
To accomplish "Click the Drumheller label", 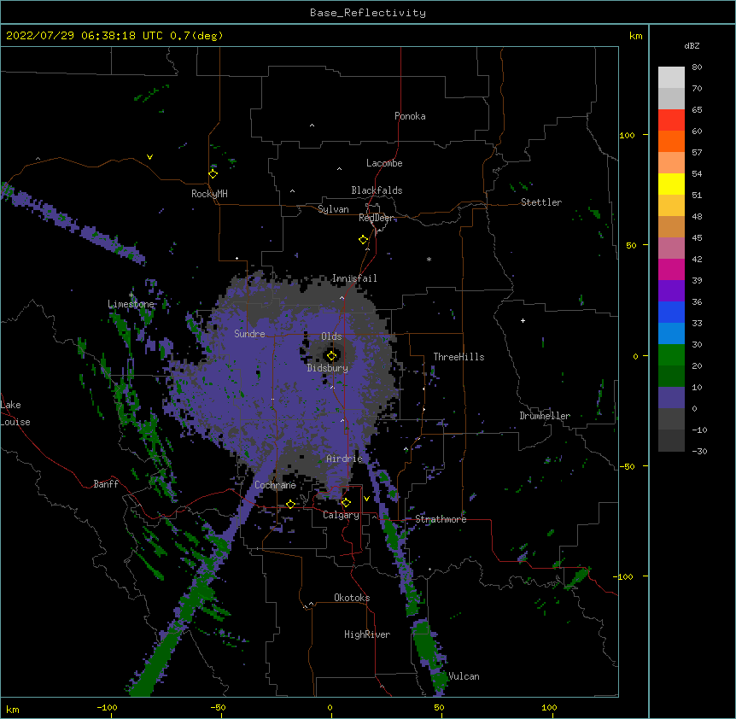I will pos(545,416).
